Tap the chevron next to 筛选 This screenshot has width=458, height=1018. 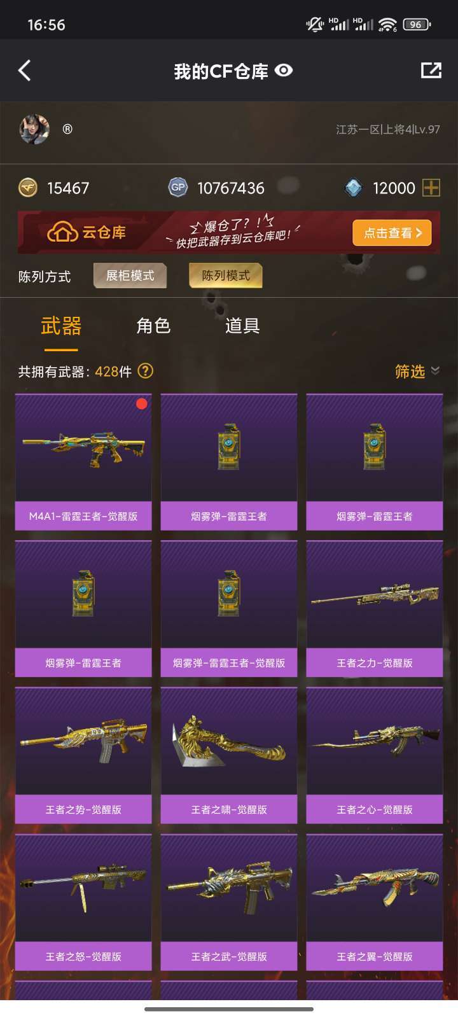pos(435,370)
